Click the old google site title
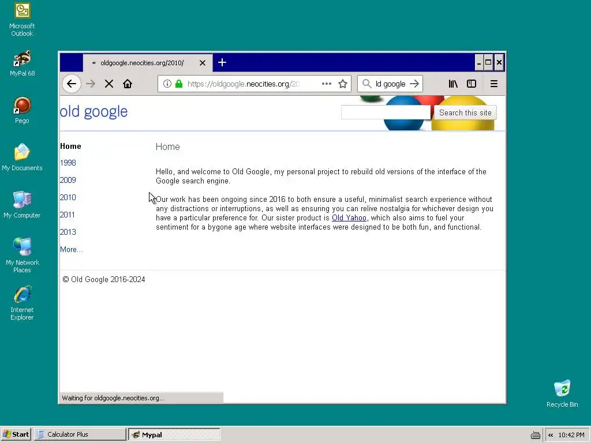 pos(94,111)
